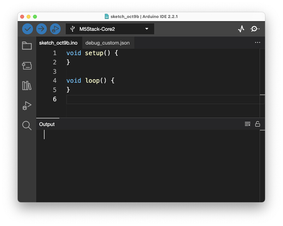
Task: Open the Serial Monitor
Action: click(x=255, y=29)
